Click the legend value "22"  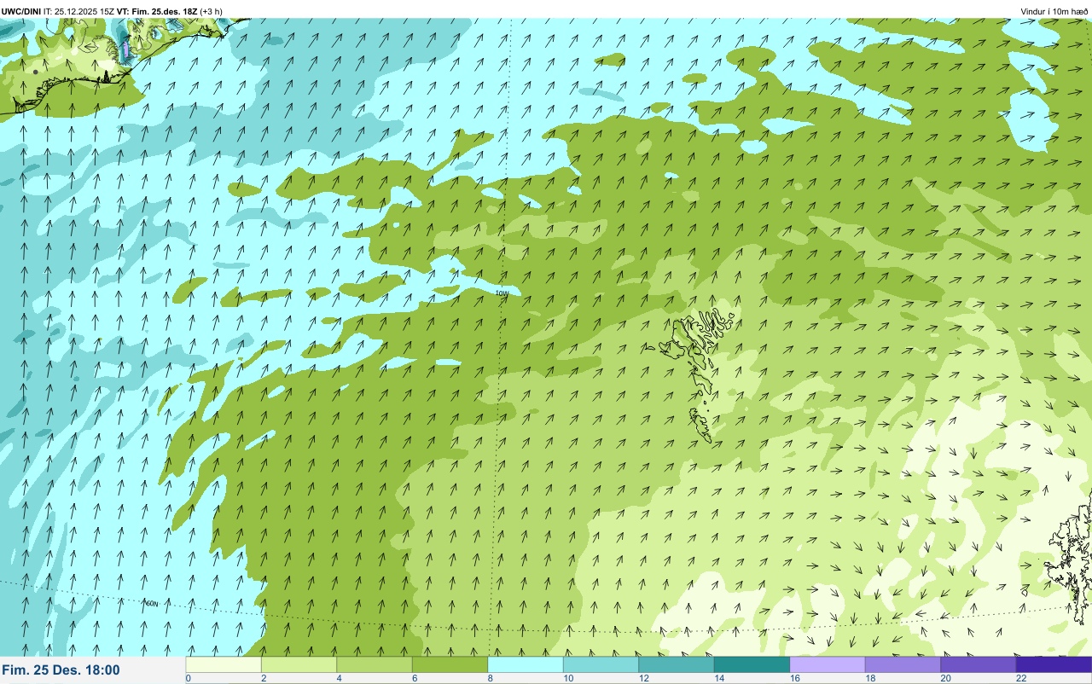coord(1021,678)
